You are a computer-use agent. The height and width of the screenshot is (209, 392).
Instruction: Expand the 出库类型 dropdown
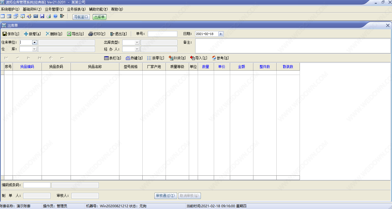pyautogui.click(x=137, y=42)
